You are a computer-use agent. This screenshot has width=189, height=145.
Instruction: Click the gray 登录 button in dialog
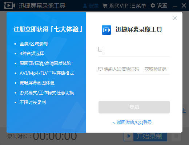point(134,107)
